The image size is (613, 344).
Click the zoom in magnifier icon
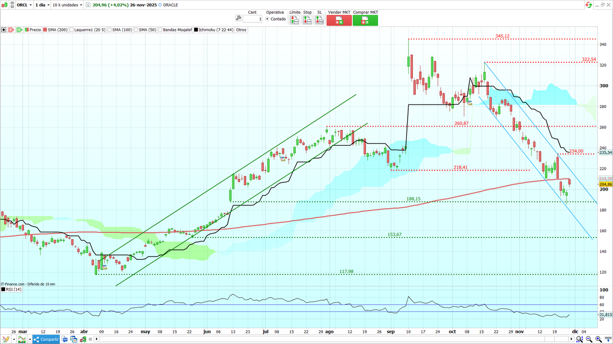click(x=598, y=338)
